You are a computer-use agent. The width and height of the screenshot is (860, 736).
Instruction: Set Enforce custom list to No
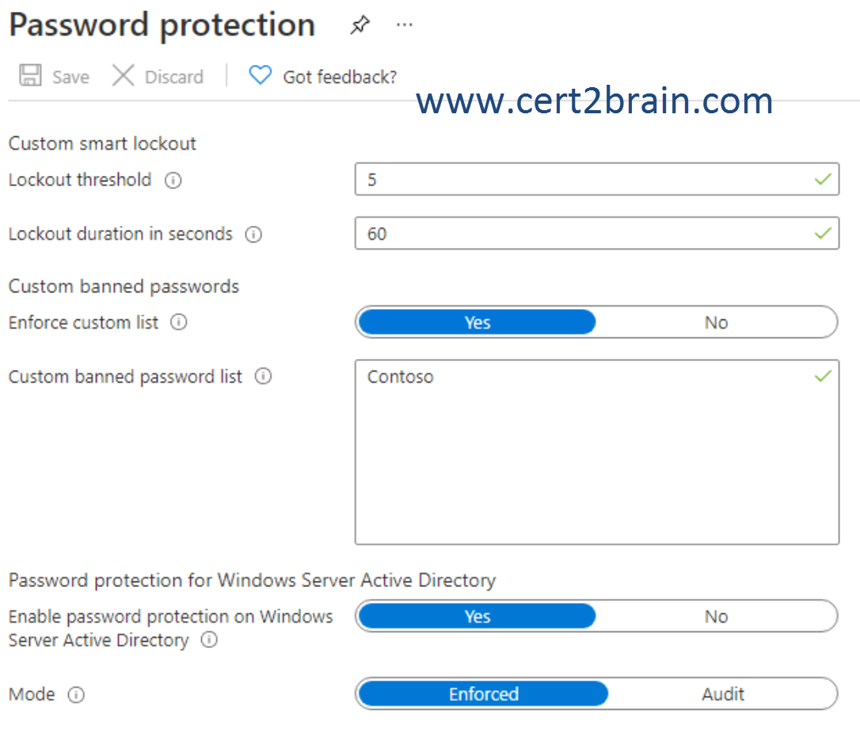click(x=717, y=322)
